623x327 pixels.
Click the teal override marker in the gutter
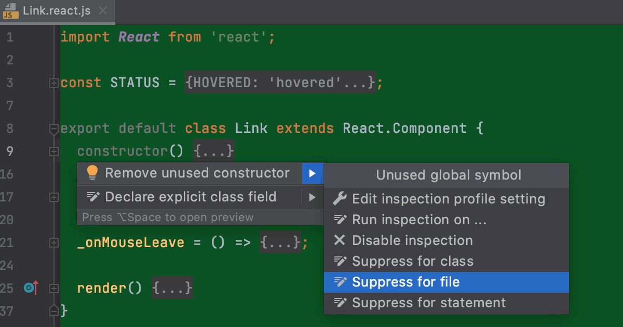pyautogui.click(x=30, y=288)
